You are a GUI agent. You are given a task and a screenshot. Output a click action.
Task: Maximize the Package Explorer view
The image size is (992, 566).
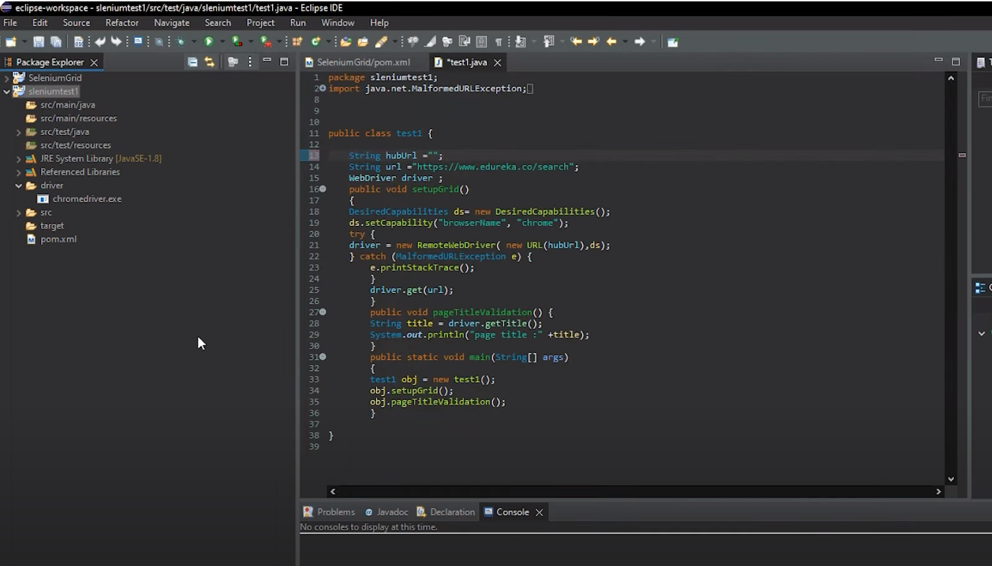coord(284,62)
